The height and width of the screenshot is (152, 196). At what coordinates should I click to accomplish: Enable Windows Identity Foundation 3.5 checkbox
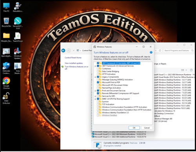point(98,113)
